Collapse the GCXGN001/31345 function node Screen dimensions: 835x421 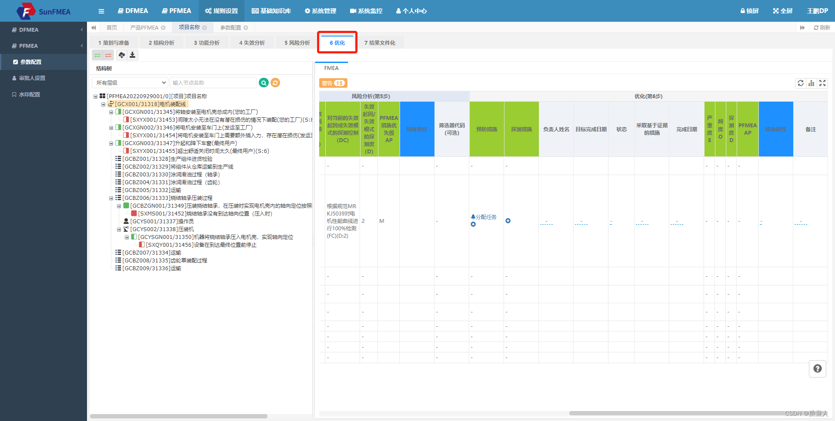click(111, 112)
